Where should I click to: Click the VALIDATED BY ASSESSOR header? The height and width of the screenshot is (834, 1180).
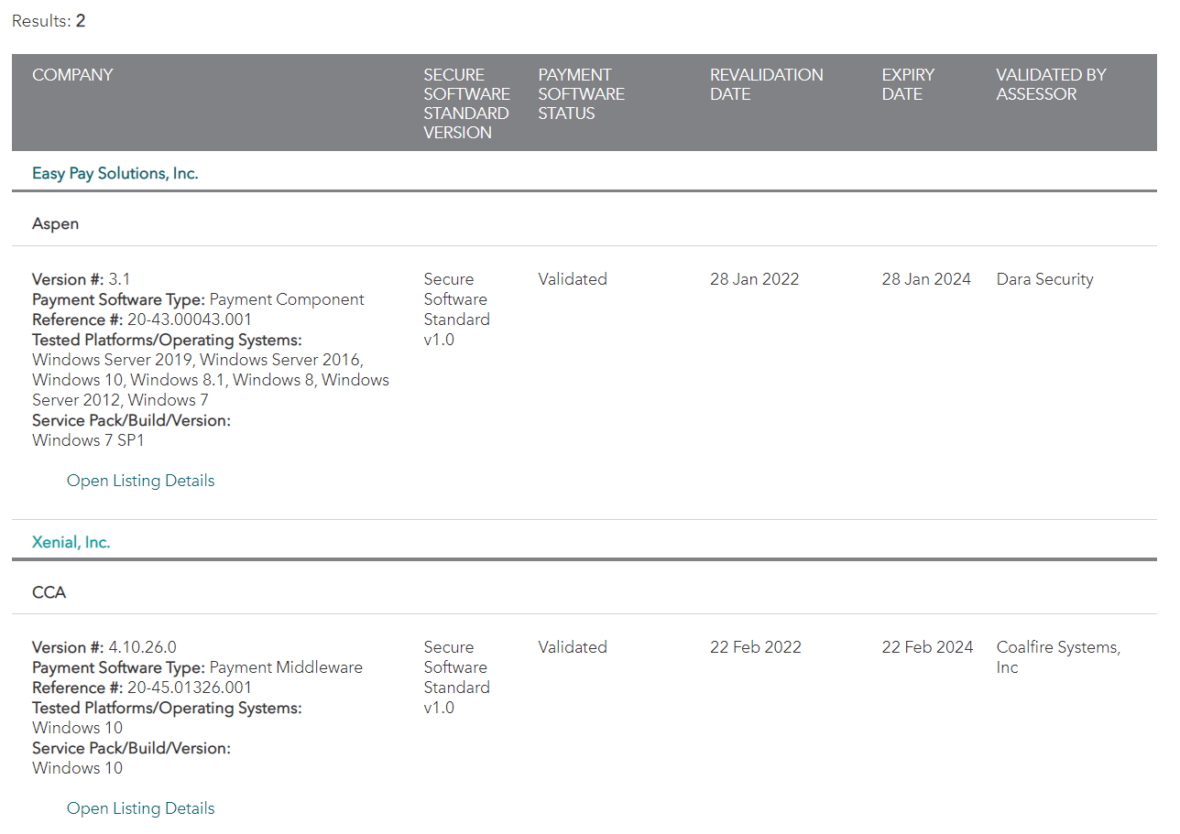(x=1050, y=84)
